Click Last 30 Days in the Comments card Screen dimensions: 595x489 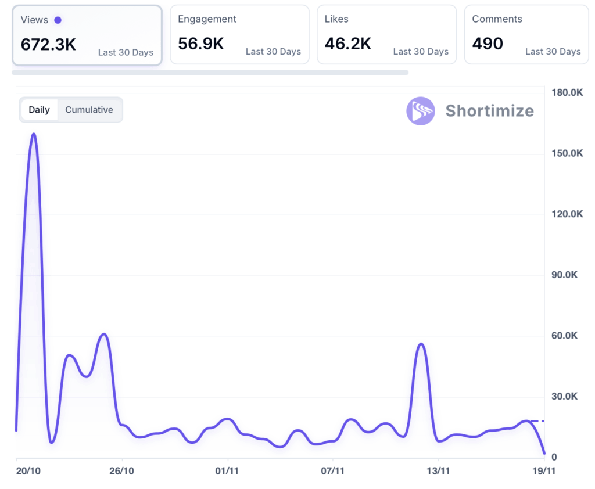(553, 52)
